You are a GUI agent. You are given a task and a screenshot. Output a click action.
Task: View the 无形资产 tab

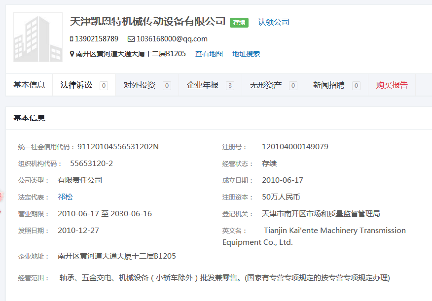pos(266,85)
